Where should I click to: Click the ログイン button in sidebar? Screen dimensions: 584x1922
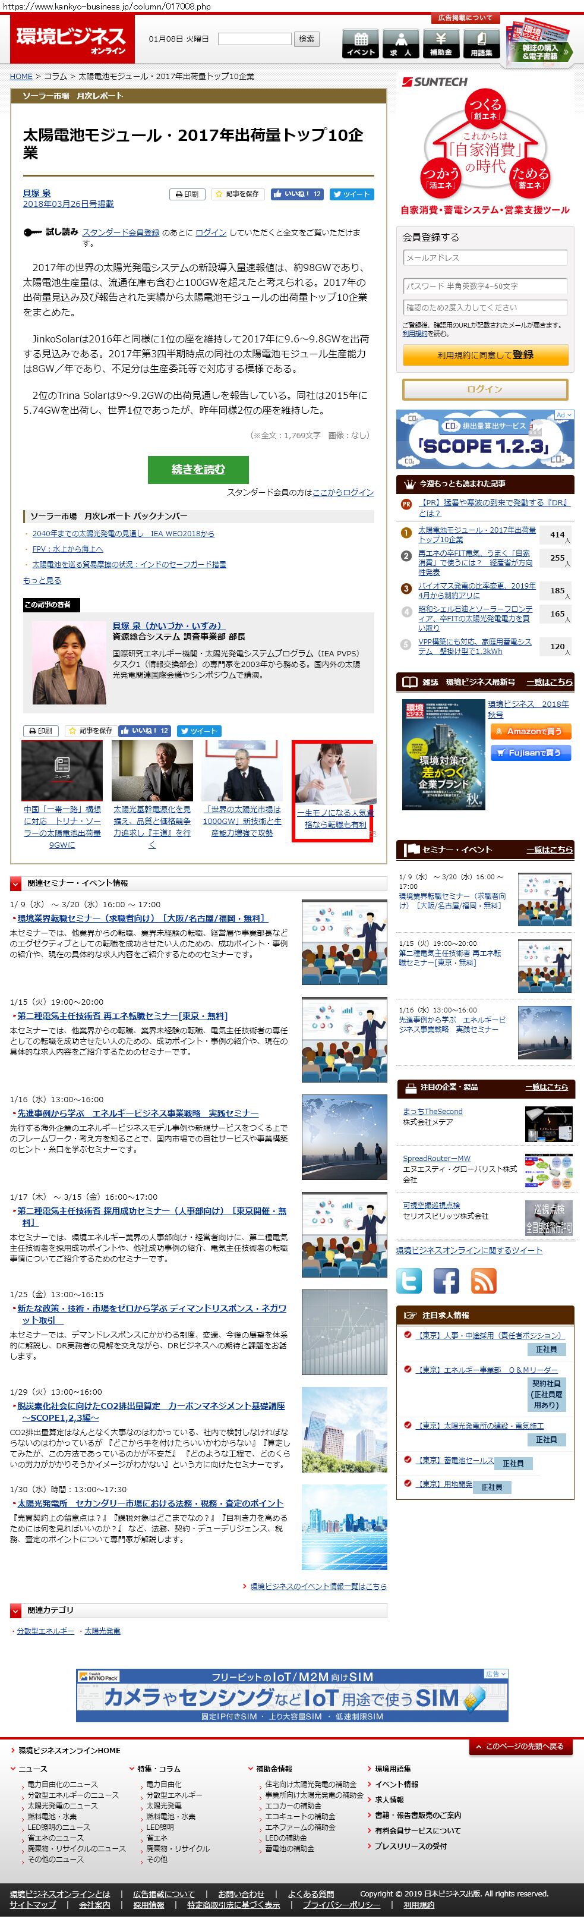[485, 389]
